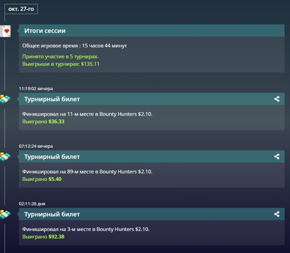The width and height of the screenshot is (290, 253).
Task: Click the playing card icon beside session summary
Action: 6,31
